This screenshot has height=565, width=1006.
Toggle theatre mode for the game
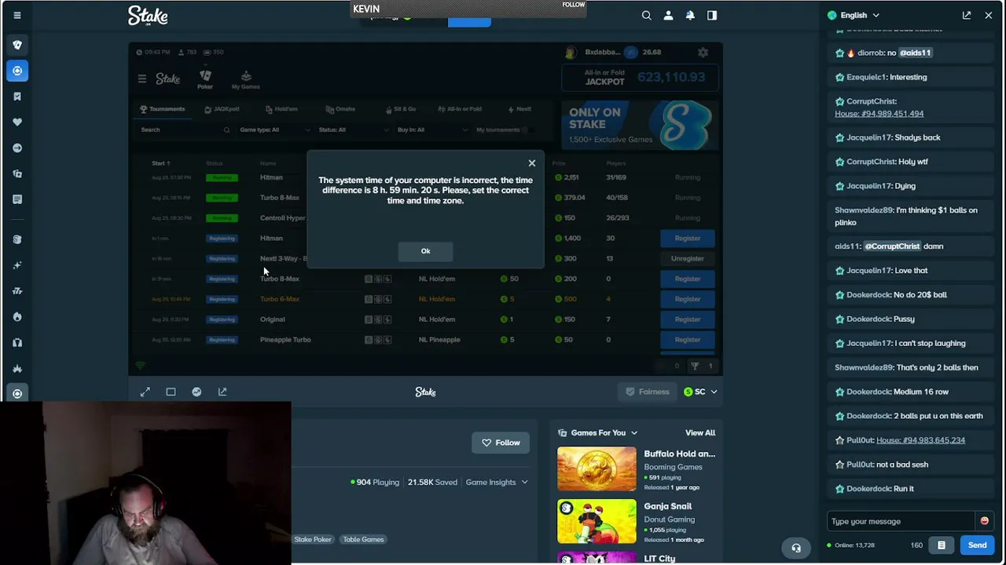171,392
